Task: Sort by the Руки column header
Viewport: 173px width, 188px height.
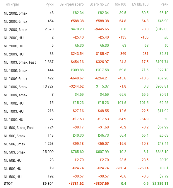Action: 49,4
